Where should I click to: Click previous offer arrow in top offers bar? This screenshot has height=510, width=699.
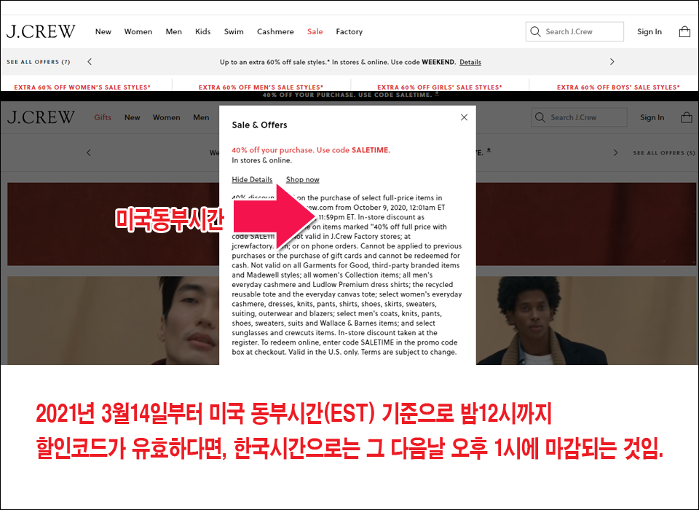coord(90,62)
